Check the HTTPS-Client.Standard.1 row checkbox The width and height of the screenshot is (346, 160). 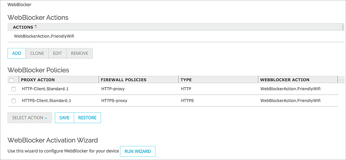(x=13, y=101)
